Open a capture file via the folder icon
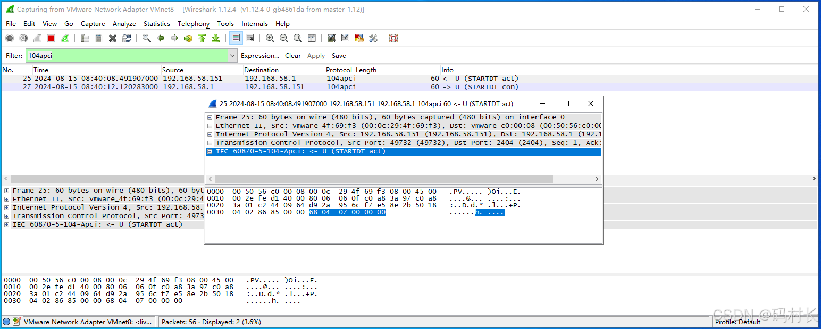The width and height of the screenshot is (821, 329). [x=85, y=38]
